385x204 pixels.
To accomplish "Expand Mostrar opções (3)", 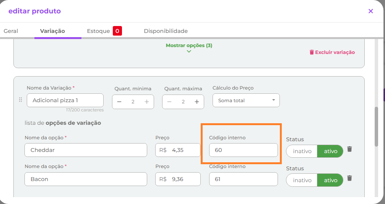I will pyautogui.click(x=189, y=47).
